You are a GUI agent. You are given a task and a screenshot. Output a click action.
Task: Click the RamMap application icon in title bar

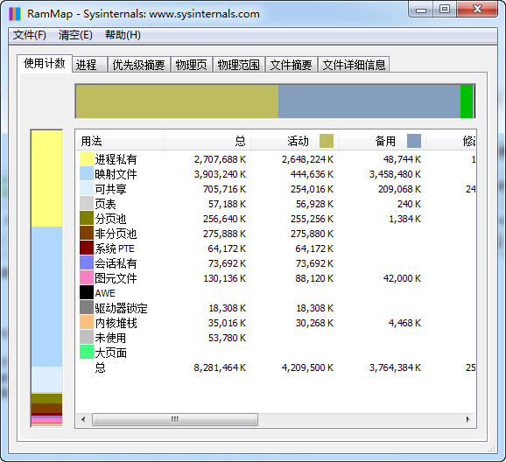(15, 14)
